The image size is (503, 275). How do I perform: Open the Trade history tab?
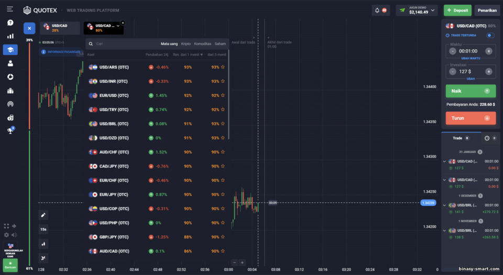tap(461, 138)
